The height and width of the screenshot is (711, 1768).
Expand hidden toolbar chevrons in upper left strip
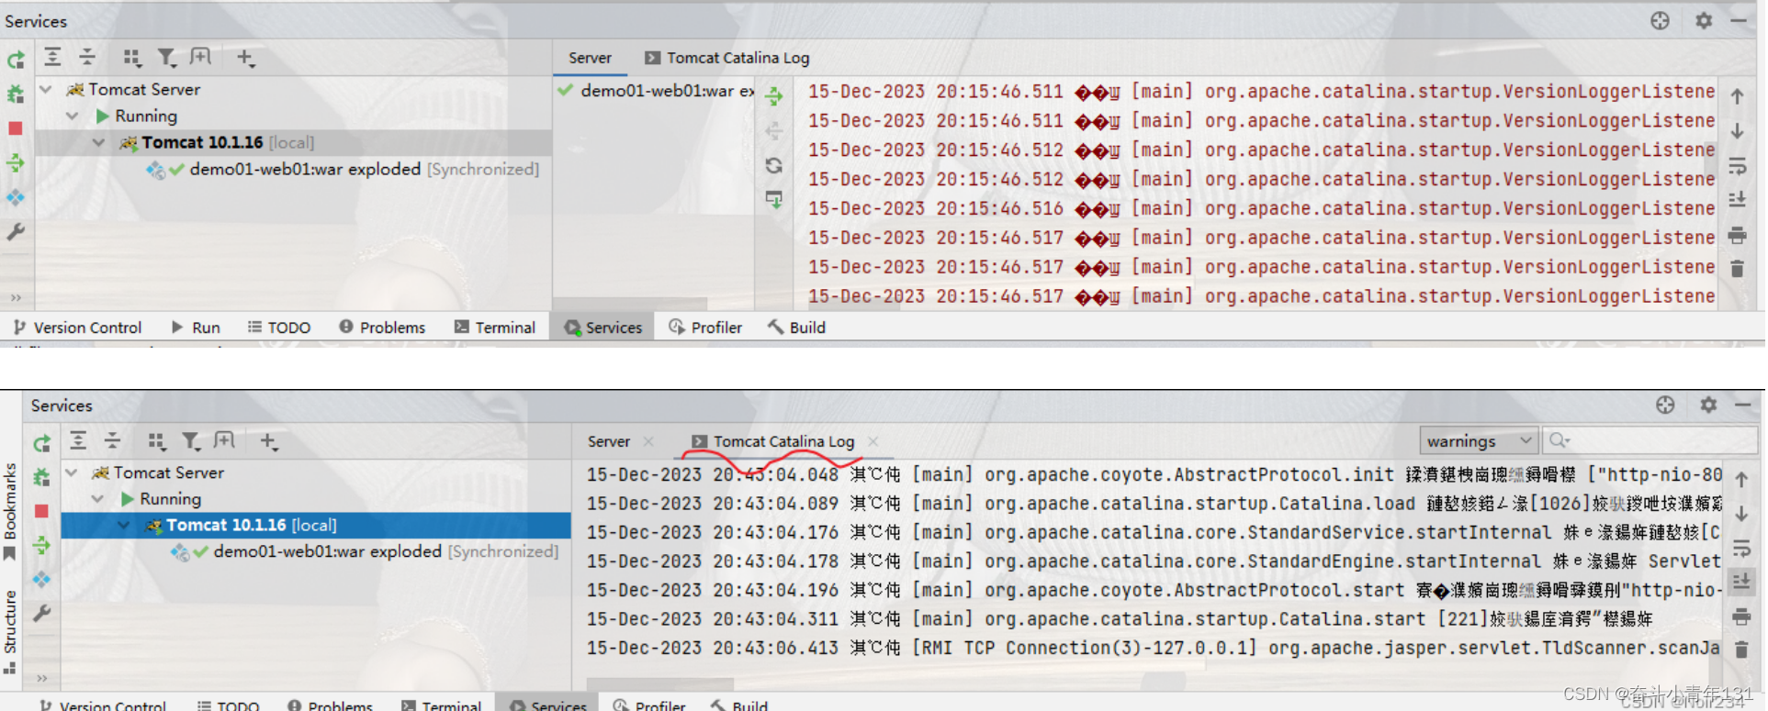pos(16,297)
